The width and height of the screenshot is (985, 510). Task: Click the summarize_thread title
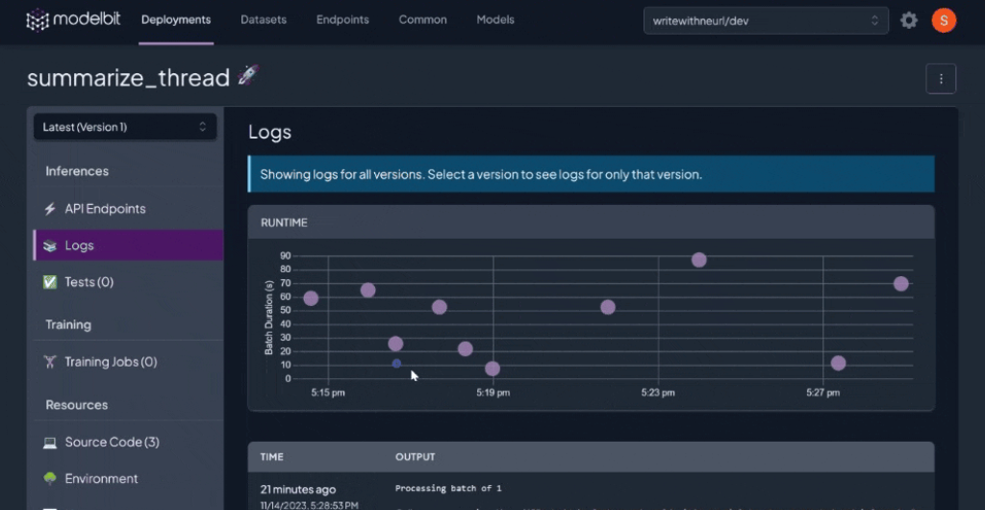(x=129, y=78)
